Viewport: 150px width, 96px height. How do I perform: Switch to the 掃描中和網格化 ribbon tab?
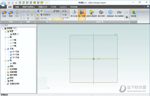tap(28, 7)
